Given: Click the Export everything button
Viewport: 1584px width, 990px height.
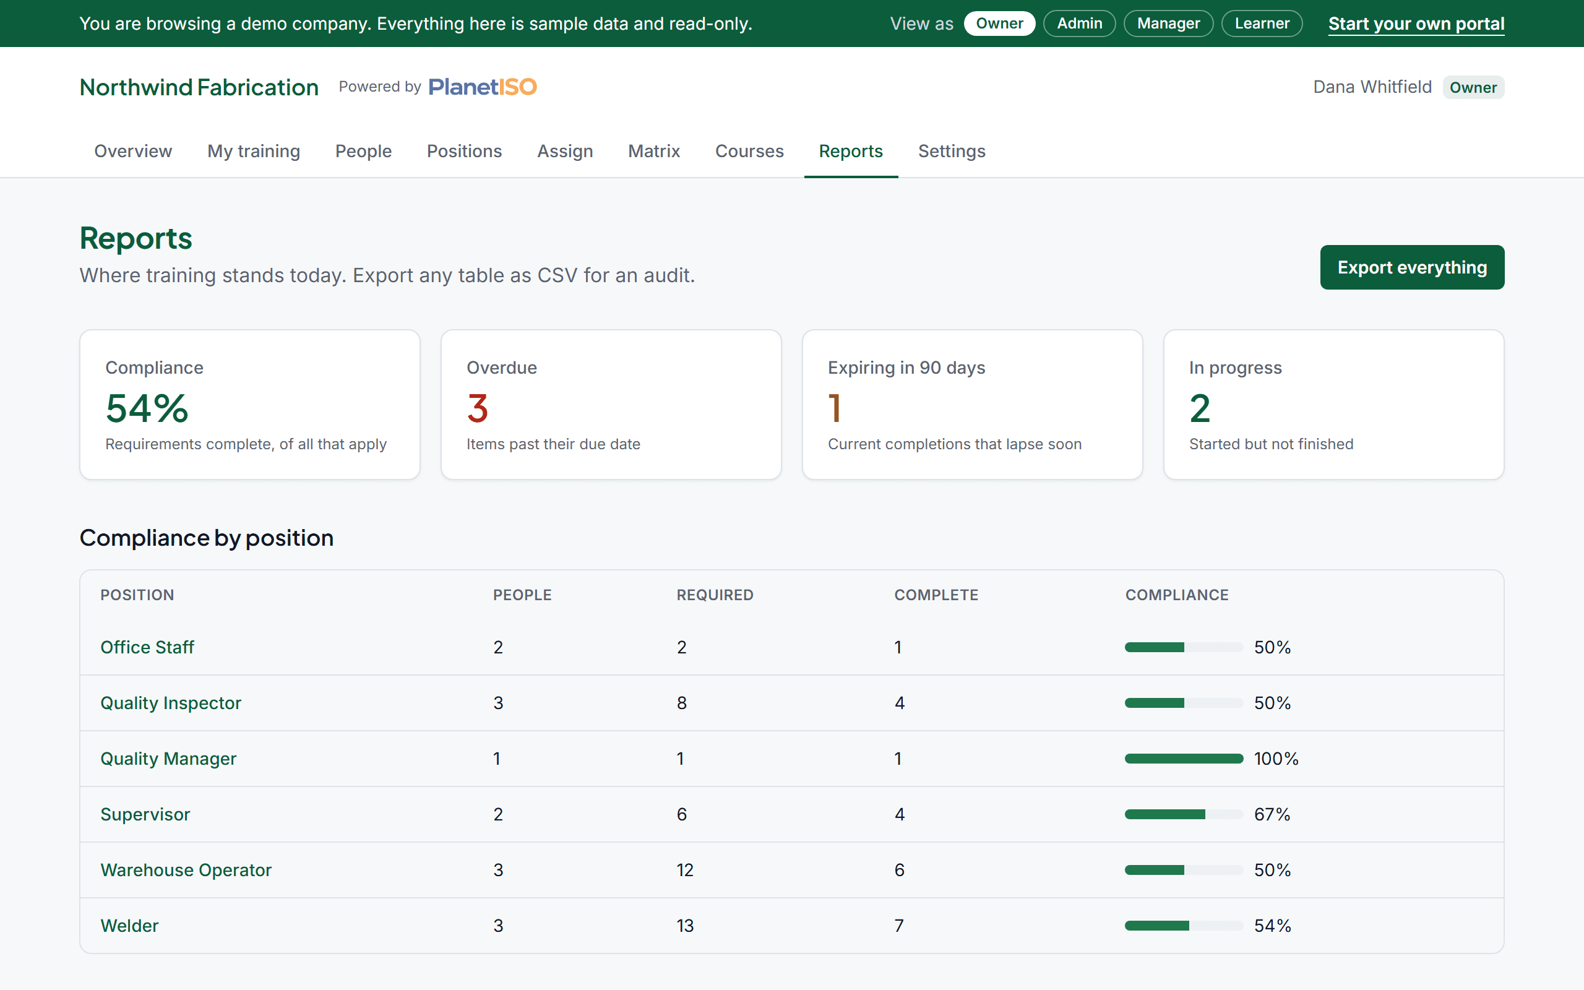Looking at the screenshot, I should pyautogui.click(x=1412, y=267).
